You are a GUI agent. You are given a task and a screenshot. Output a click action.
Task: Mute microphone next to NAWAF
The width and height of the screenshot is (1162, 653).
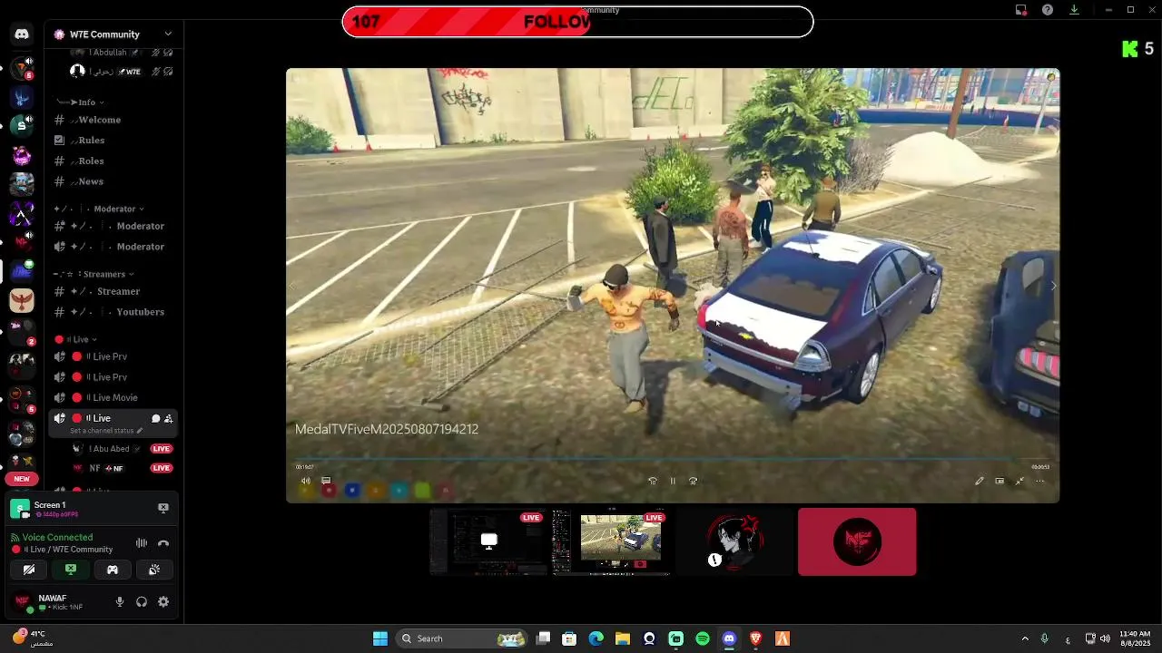click(x=119, y=601)
